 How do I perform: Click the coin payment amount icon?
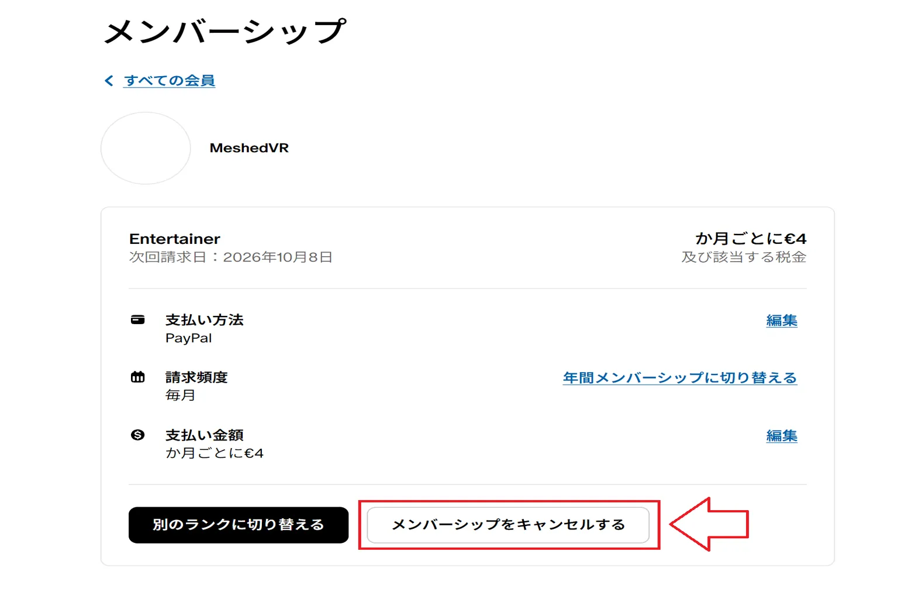pos(137,435)
